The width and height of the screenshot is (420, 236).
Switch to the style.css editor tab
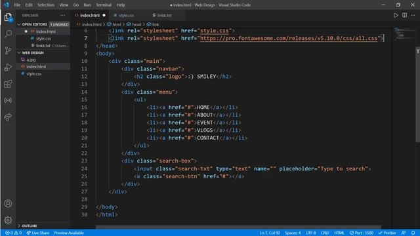(126, 15)
